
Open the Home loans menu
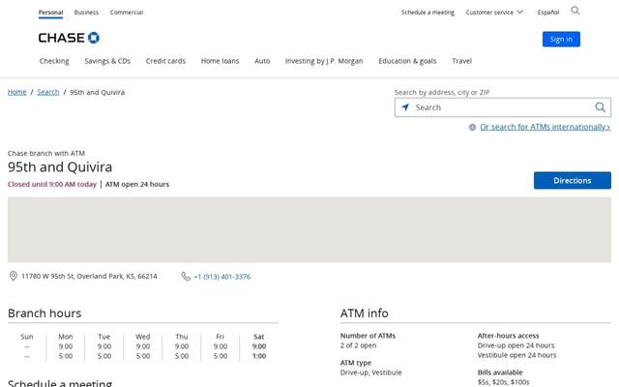[x=220, y=61]
